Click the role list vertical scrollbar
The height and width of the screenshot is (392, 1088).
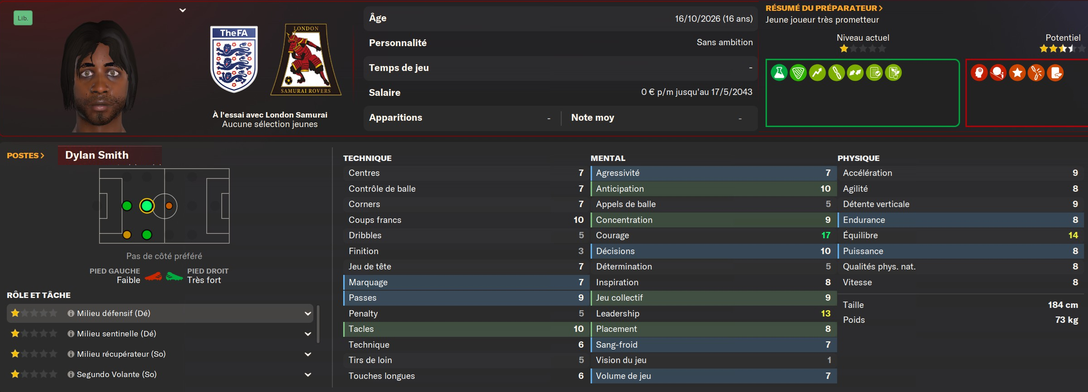coord(318,324)
